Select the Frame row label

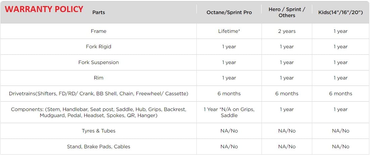click(98, 31)
